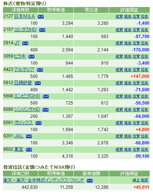Open the 東宝 stock link

19,149
